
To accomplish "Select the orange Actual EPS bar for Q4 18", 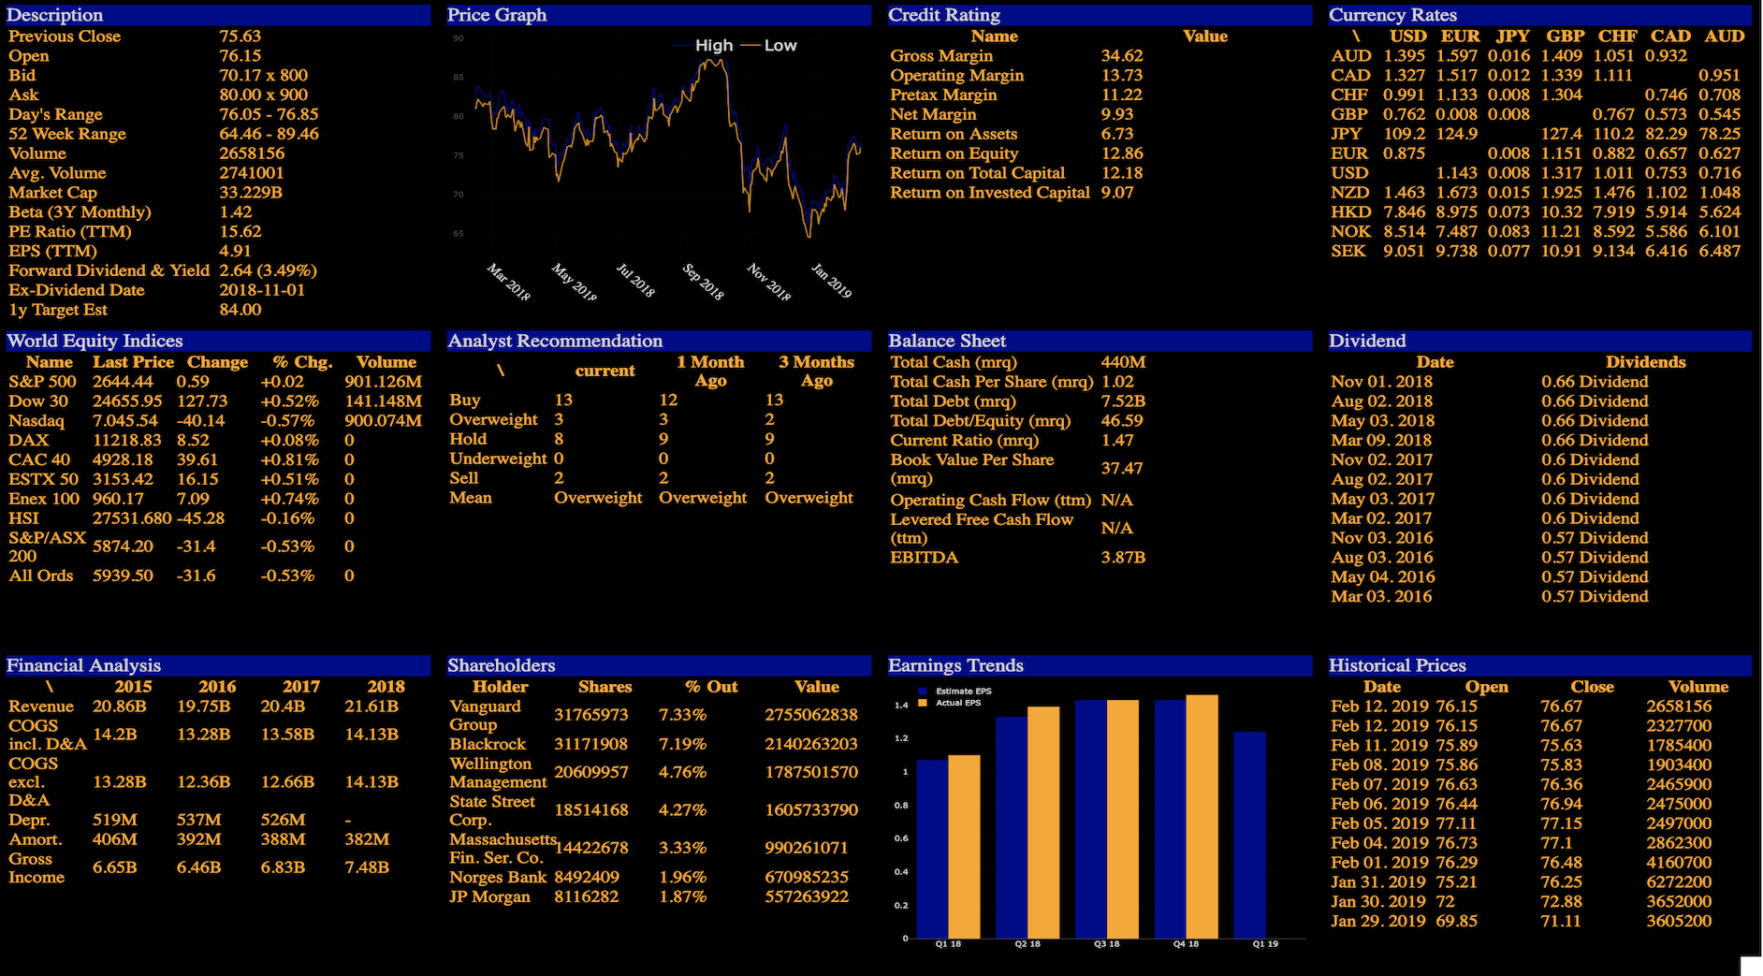I will pyautogui.click(x=1202, y=816).
